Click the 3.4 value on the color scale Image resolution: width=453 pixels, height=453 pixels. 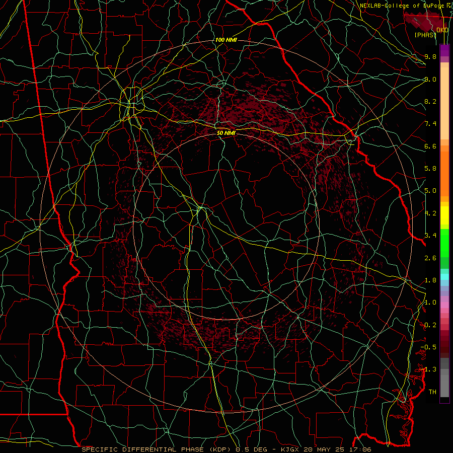[x=430, y=236]
